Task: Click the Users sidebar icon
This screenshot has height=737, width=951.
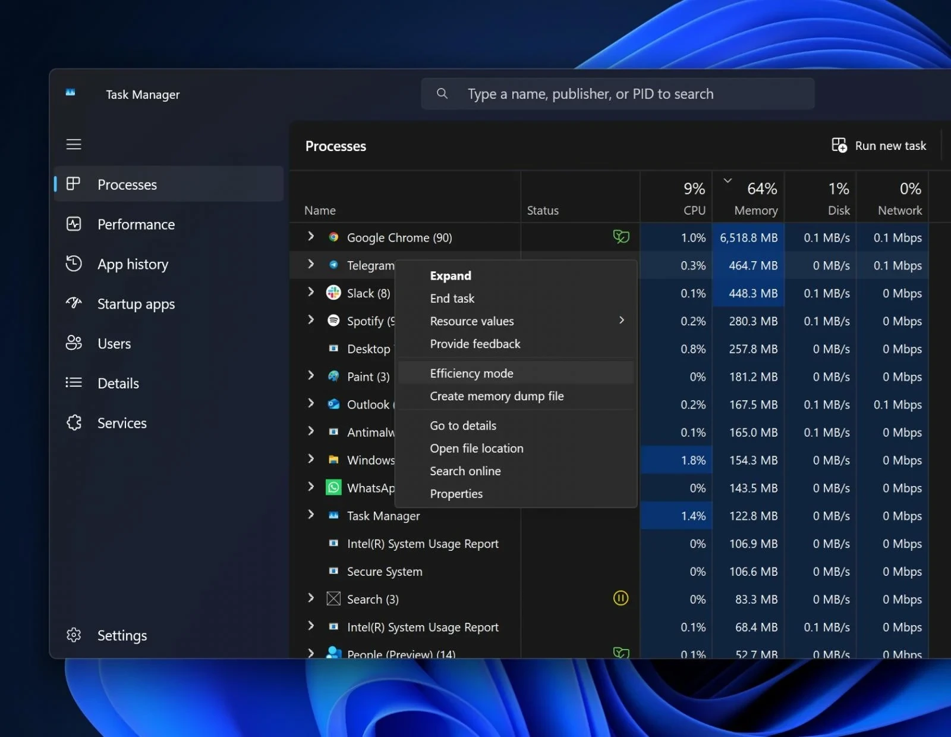Action: click(x=74, y=343)
